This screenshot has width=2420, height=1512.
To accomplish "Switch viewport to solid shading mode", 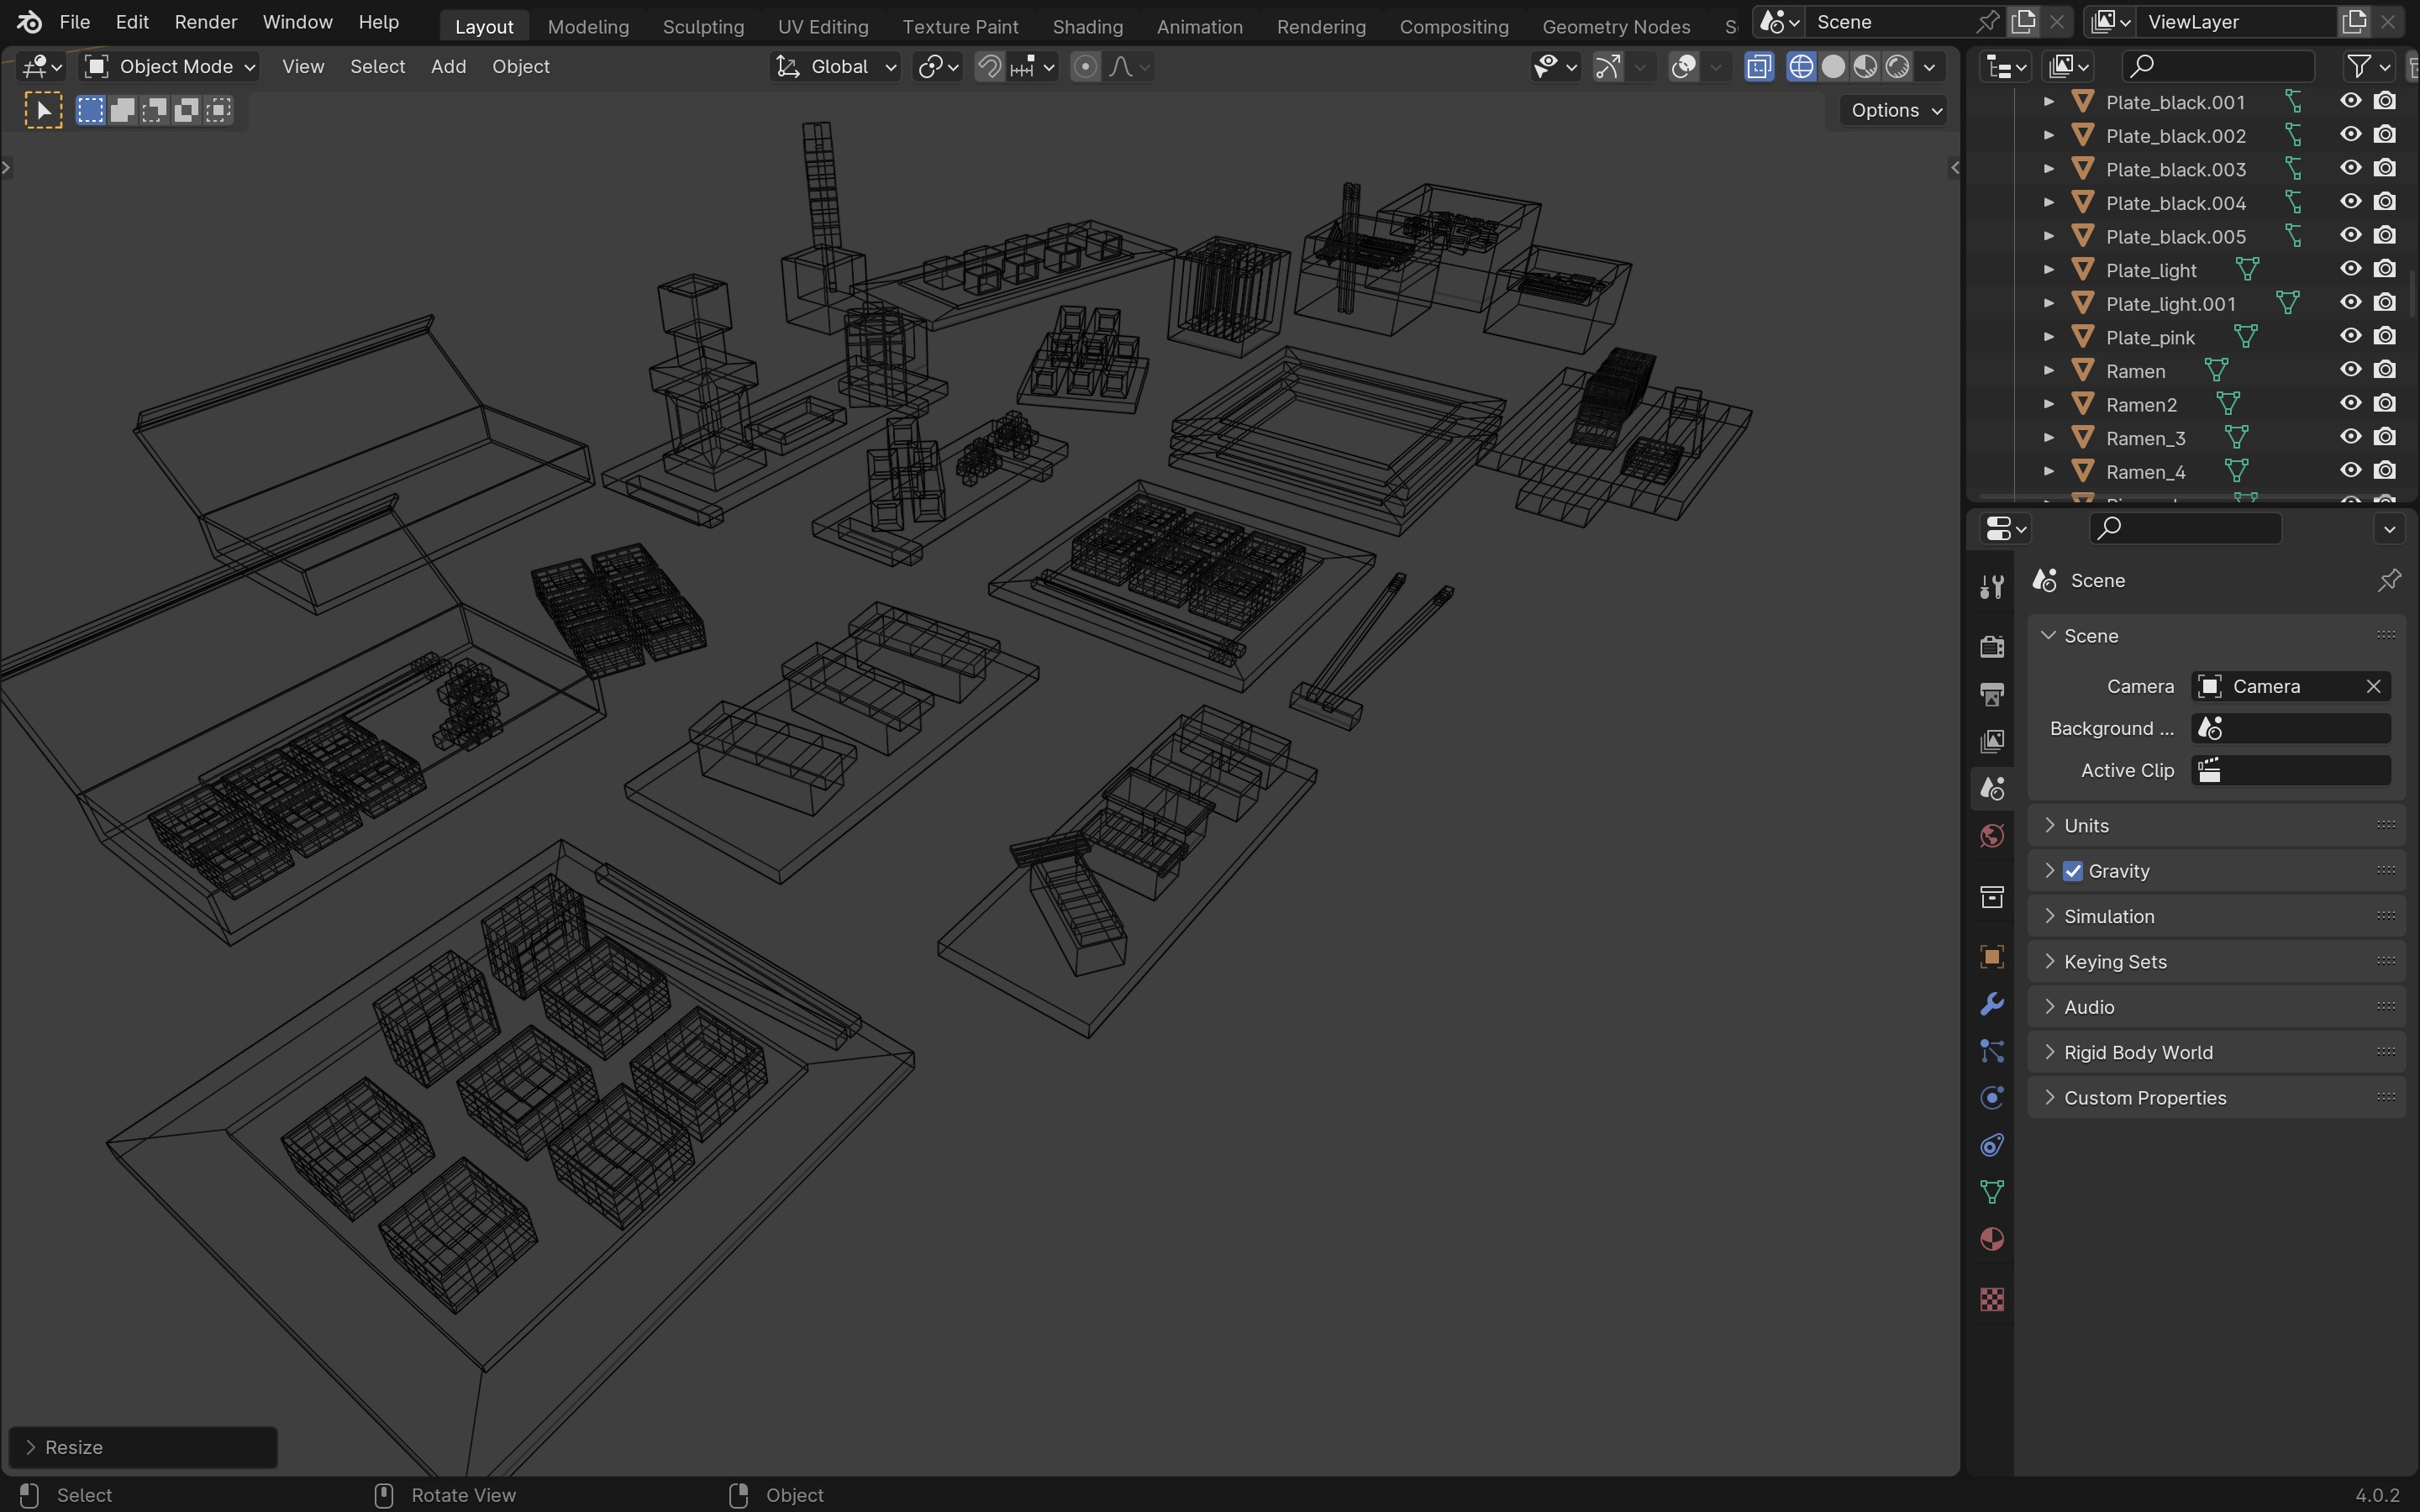I will (x=1833, y=67).
